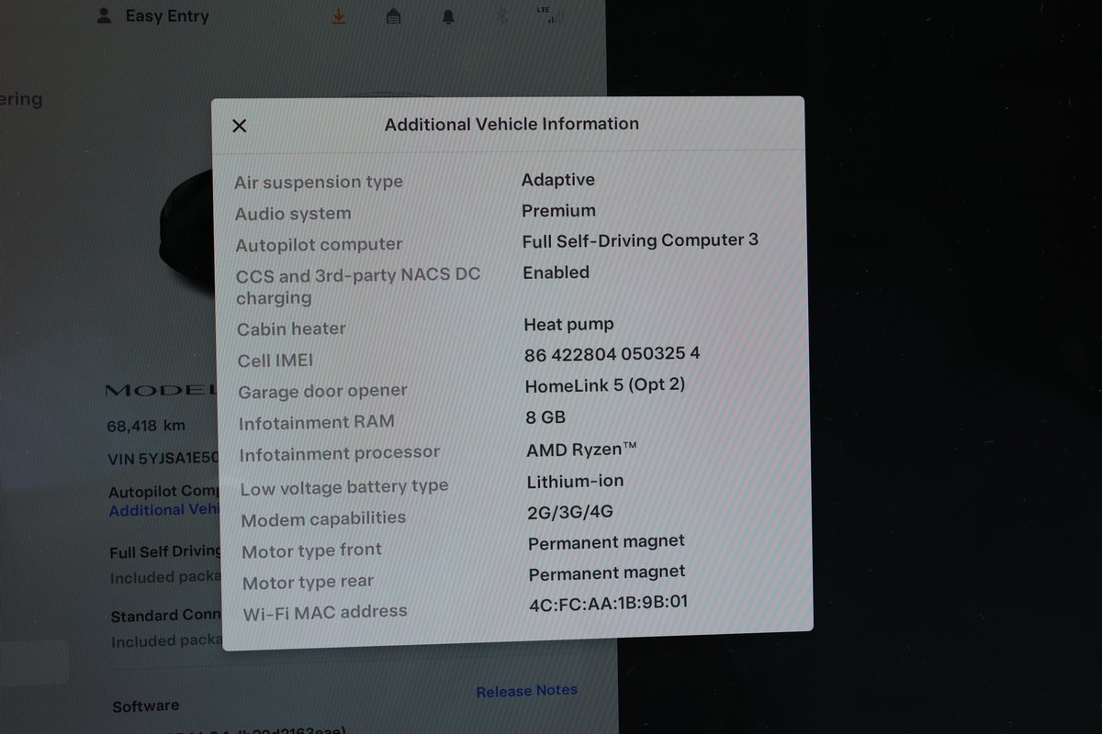Tap the Low voltage battery type label
Screen dimensions: 1102x734
[344, 487]
